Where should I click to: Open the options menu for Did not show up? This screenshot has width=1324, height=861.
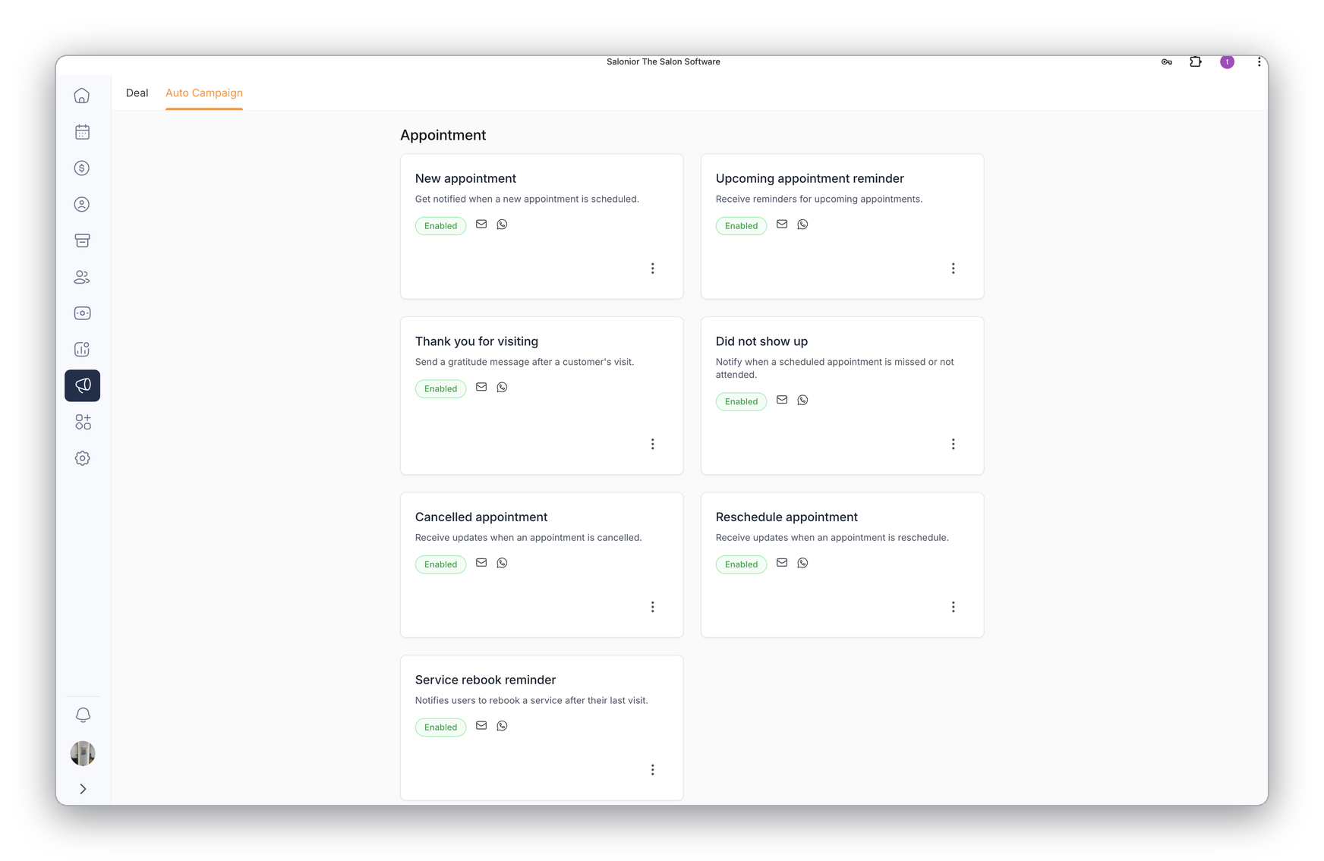click(x=953, y=444)
